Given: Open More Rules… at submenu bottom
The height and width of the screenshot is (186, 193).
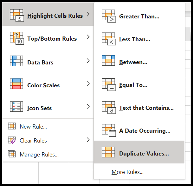Looking at the screenshot, I should coord(127,172).
